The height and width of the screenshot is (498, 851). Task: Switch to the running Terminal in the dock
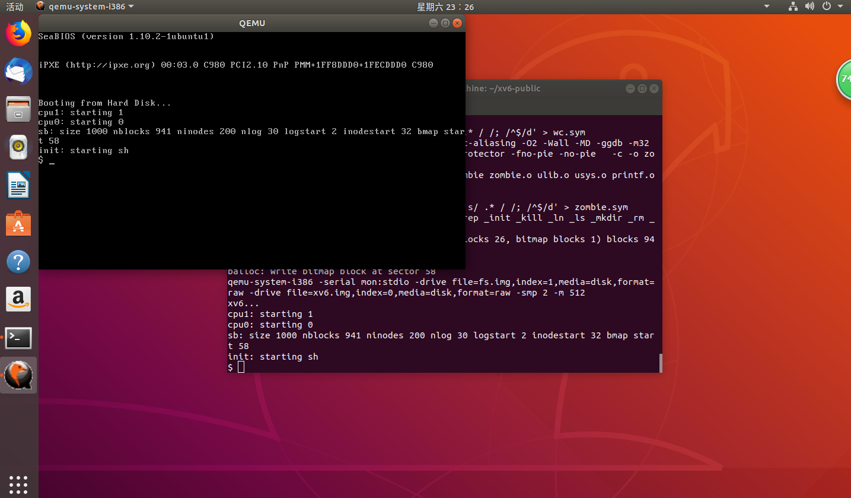[x=18, y=338]
